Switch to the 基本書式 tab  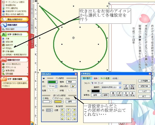point(87,78)
